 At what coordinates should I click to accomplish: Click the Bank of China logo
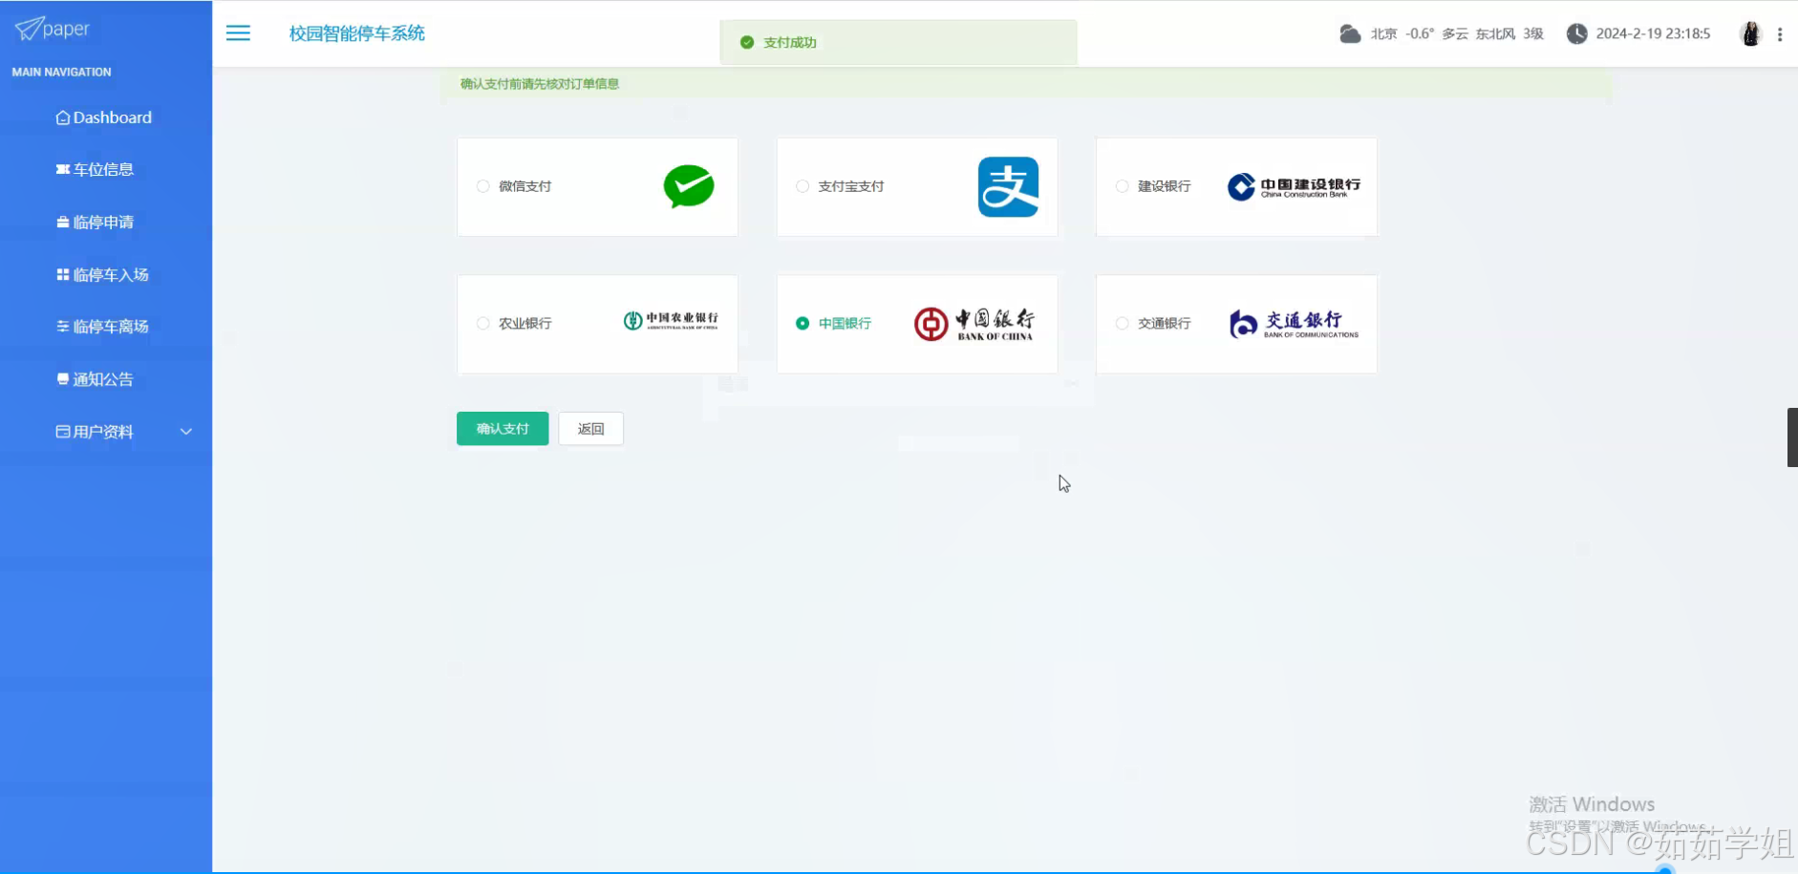[974, 324]
